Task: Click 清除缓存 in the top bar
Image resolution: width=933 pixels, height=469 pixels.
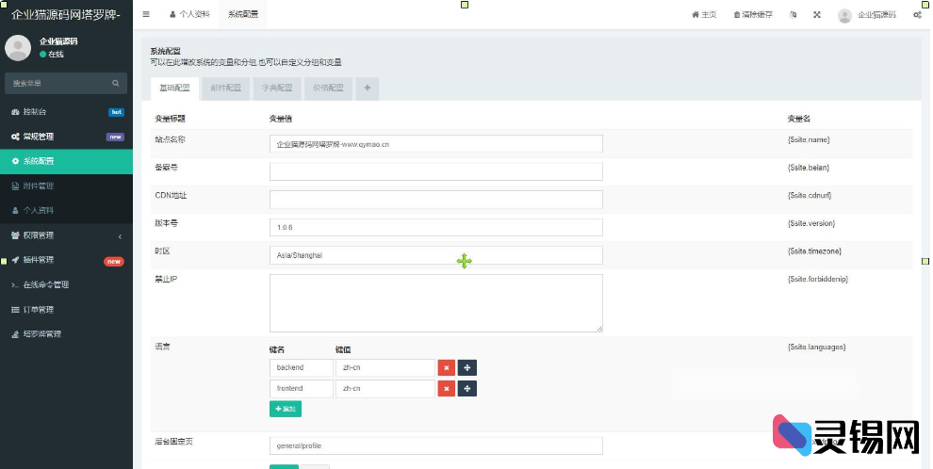Action: tap(753, 14)
